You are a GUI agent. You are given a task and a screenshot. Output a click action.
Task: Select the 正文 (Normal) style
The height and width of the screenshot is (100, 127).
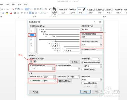click(63, 11)
